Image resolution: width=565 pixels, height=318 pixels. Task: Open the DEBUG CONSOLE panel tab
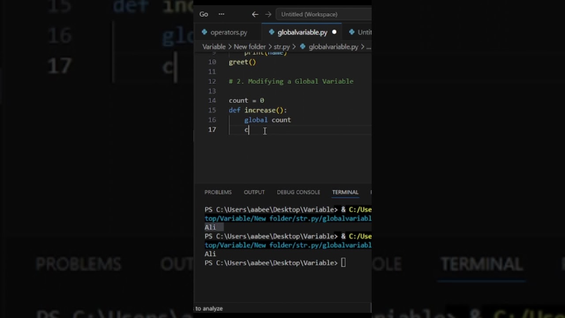pyautogui.click(x=298, y=192)
